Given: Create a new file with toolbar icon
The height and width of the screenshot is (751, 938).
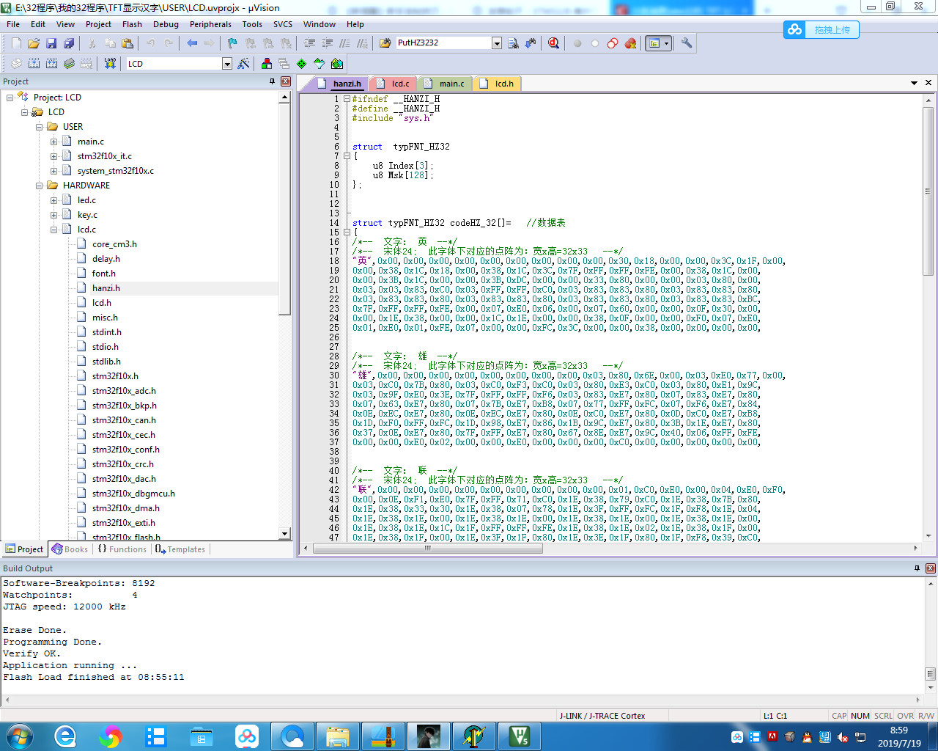Looking at the screenshot, I should click(x=16, y=43).
